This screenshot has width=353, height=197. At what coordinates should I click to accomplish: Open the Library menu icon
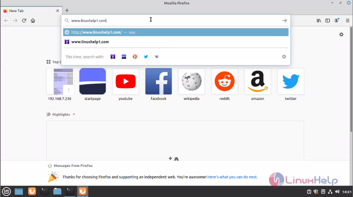coord(319,21)
